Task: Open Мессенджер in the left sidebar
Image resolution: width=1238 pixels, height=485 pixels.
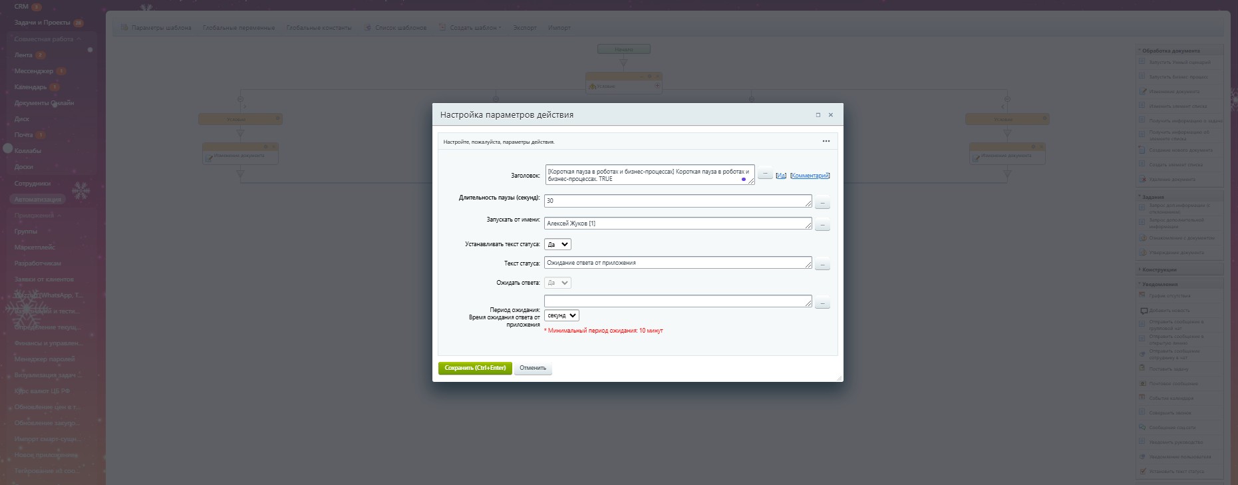Action: [x=34, y=71]
